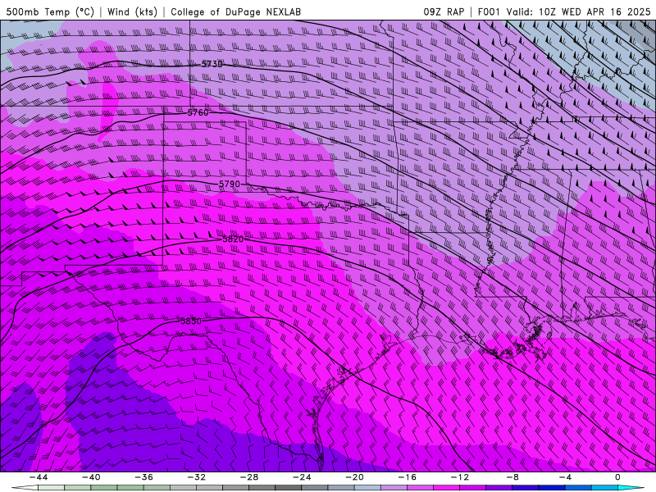This screenshot has height=492, width=656.
Task: Click the "09Z RAP" model run label
Action: point(444,12)
